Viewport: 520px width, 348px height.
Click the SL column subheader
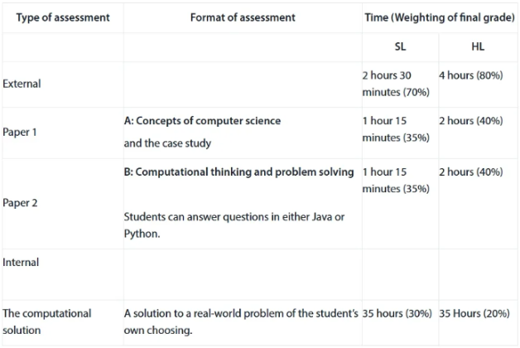[x=400, y=46]
